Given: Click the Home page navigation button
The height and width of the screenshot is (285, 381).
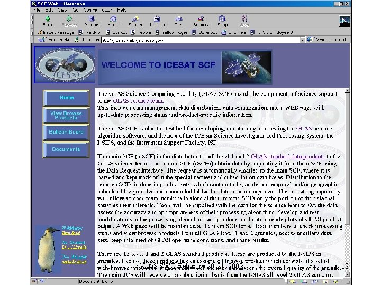Looking at the screenshot, I should (67, 98).
